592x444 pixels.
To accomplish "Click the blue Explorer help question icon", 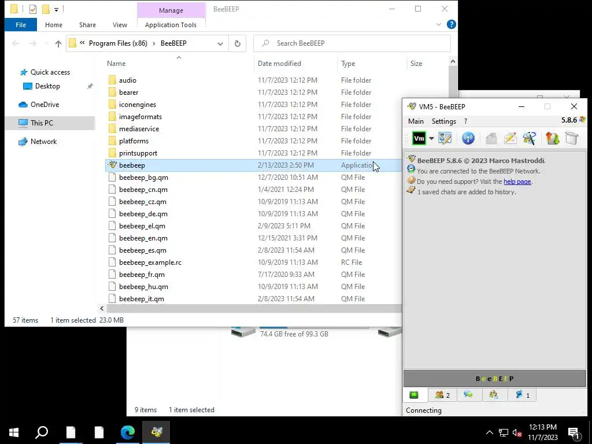I will click(451, 24).
